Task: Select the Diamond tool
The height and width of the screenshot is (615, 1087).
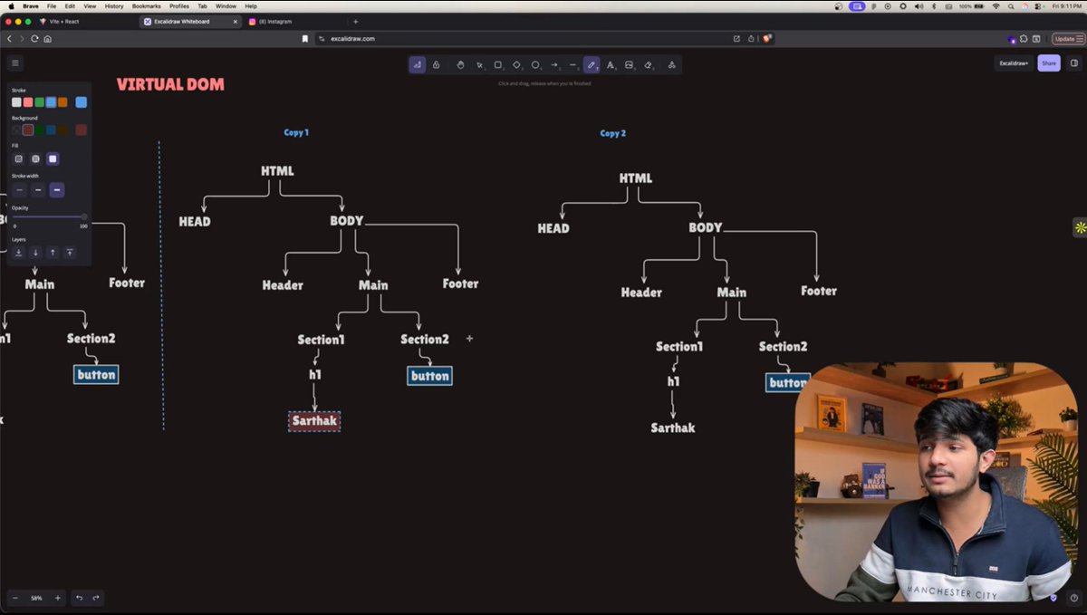Action: [517, 64]
